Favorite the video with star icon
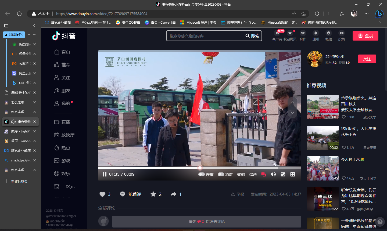The width and height of the screenshot is (387, 231). [153, 194]
